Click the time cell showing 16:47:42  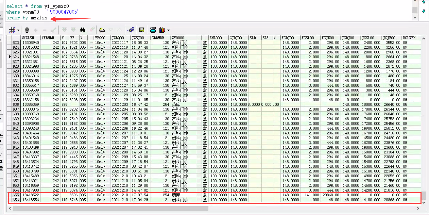pyautogui.click(x=140, y=104)
